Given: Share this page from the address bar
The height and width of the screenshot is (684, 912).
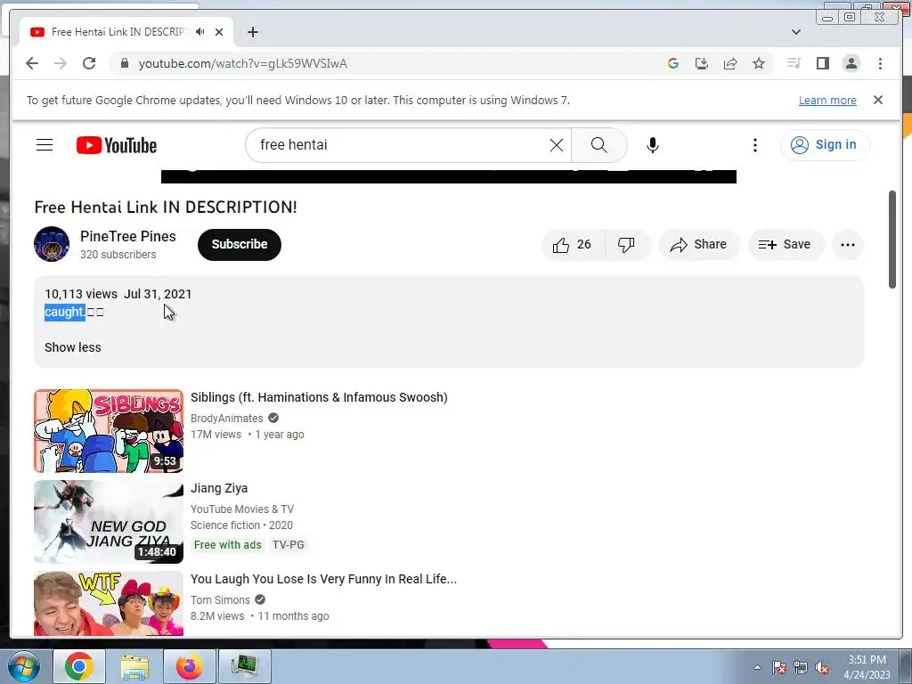Looking at the screenshot, I should 730,63.
